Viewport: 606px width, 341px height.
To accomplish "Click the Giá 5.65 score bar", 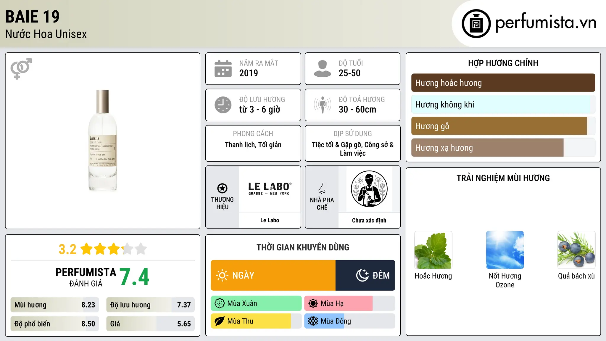I will tap(150, 324).
